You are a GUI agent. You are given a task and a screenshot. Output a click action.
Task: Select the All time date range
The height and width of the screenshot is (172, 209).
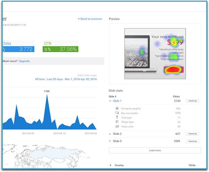point(40,79)
